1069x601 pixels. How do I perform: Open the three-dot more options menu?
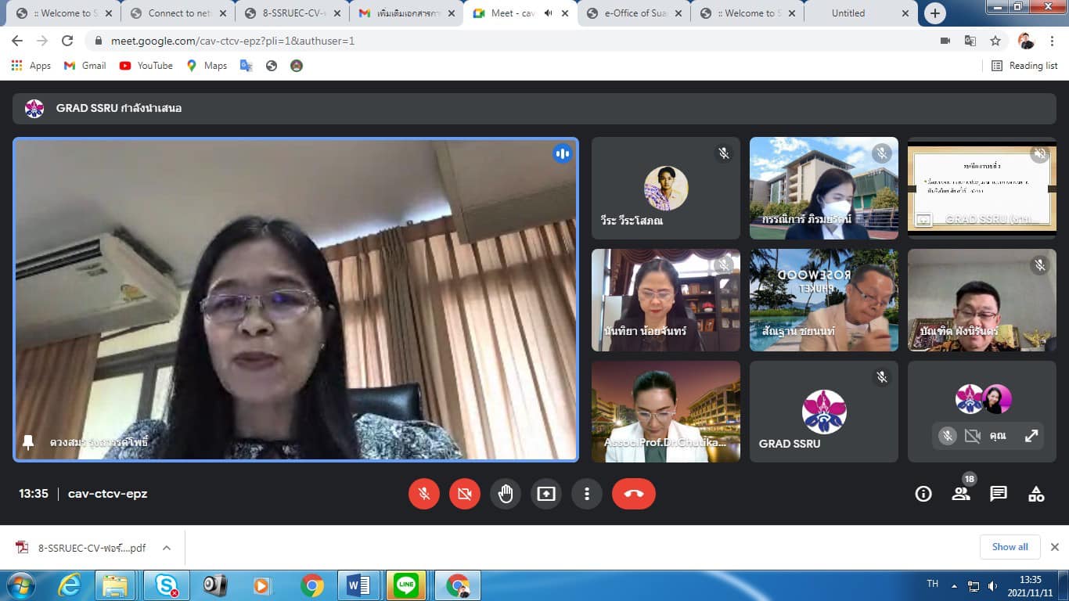[587, 494]
